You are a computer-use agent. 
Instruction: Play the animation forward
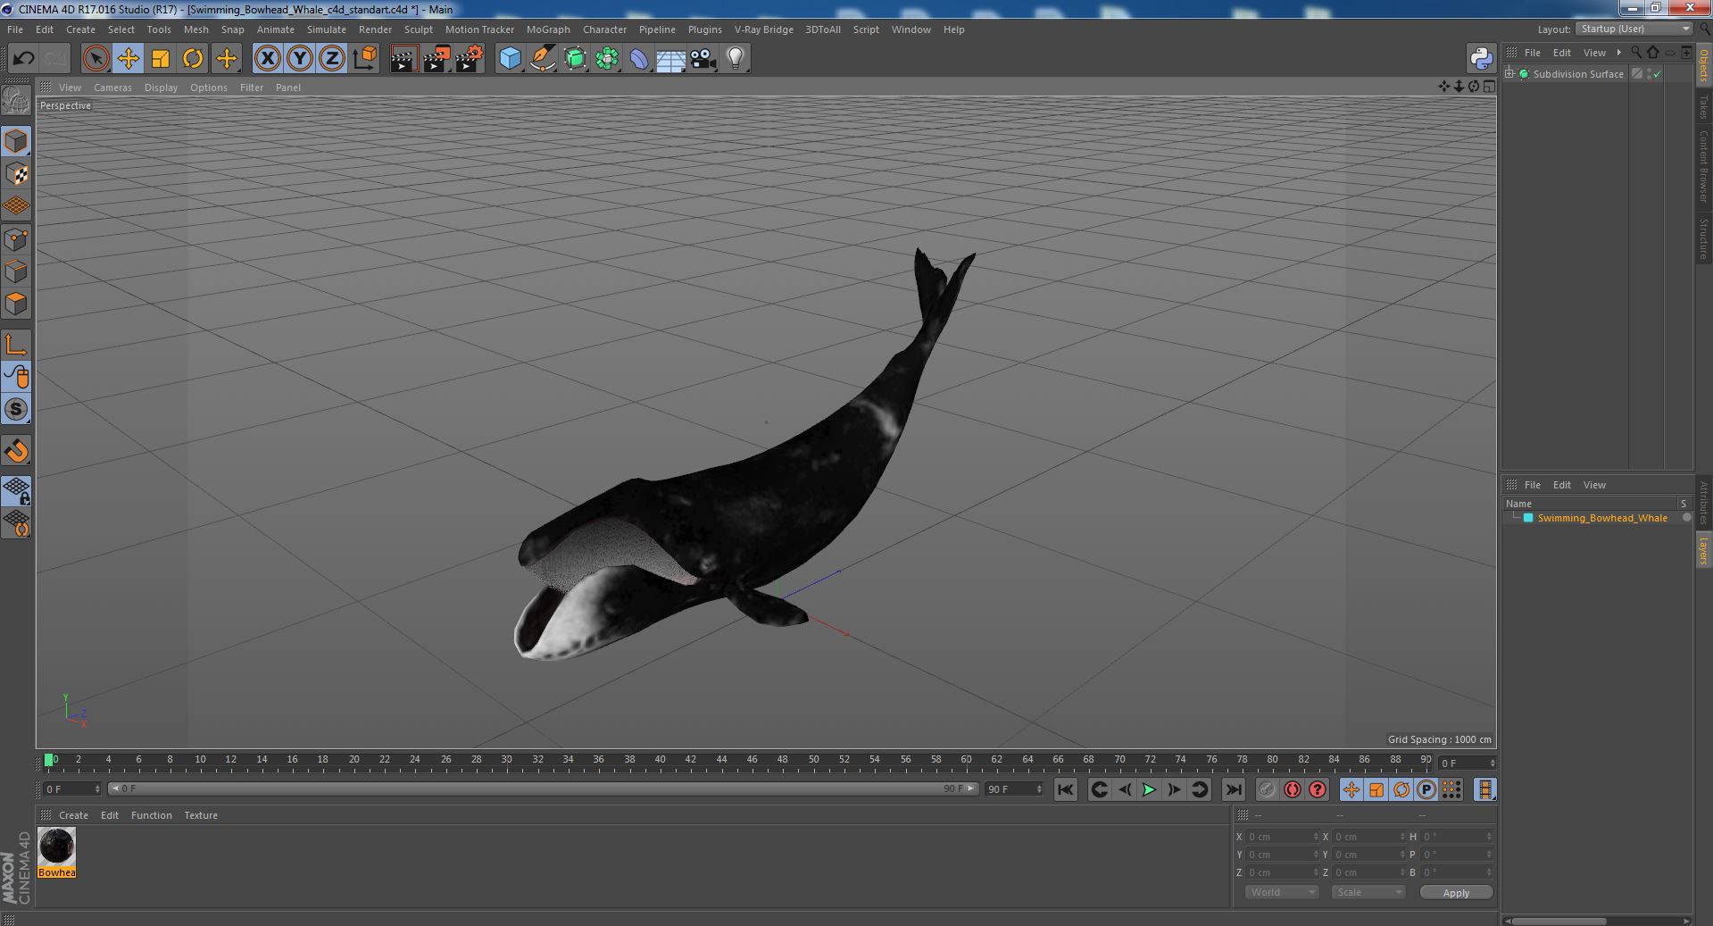[x=1150, y=789]
